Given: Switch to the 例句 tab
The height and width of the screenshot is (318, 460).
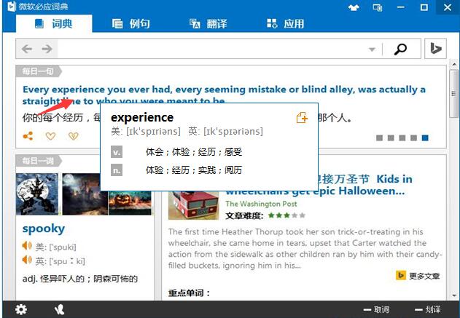Looking at the screenshot, I should pos(130,23).
